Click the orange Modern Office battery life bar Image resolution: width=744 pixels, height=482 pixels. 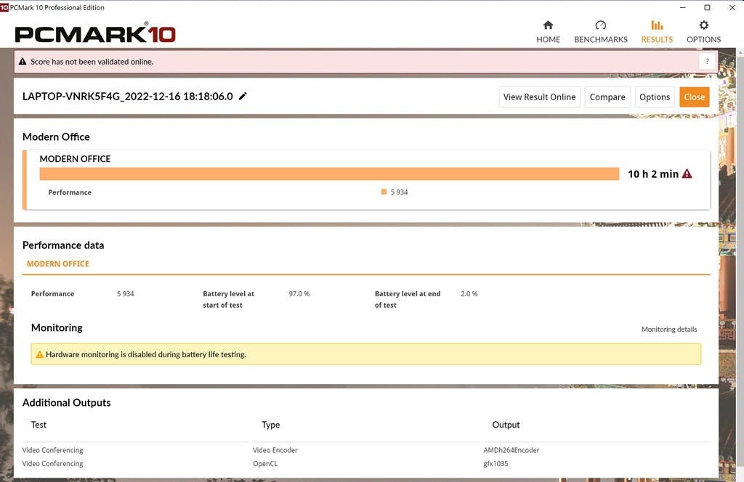click(x=329, y=174)
